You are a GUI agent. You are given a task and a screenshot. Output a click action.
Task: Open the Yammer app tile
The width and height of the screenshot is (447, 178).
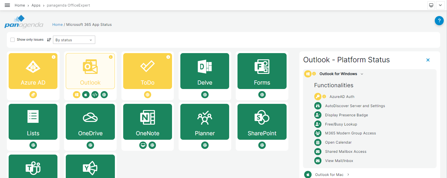tap(90, 166)
